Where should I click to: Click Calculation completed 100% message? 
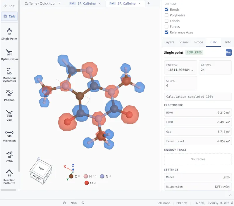click(x=198, y=97)
